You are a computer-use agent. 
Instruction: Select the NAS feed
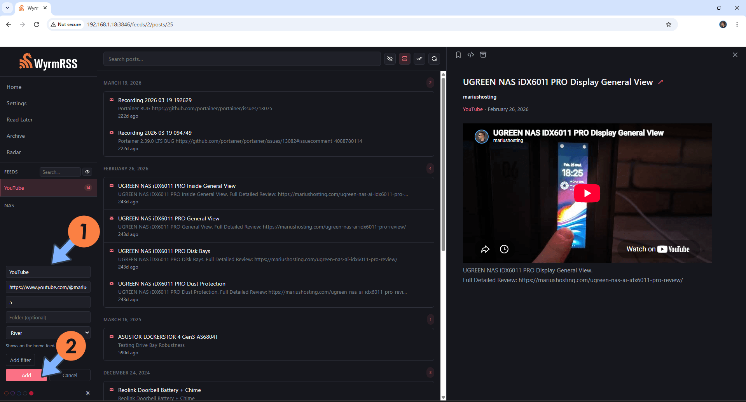[x=48, y=205]
